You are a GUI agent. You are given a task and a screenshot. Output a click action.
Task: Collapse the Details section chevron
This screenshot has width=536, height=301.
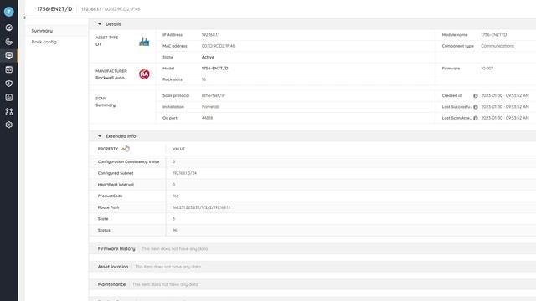[100, 24]
